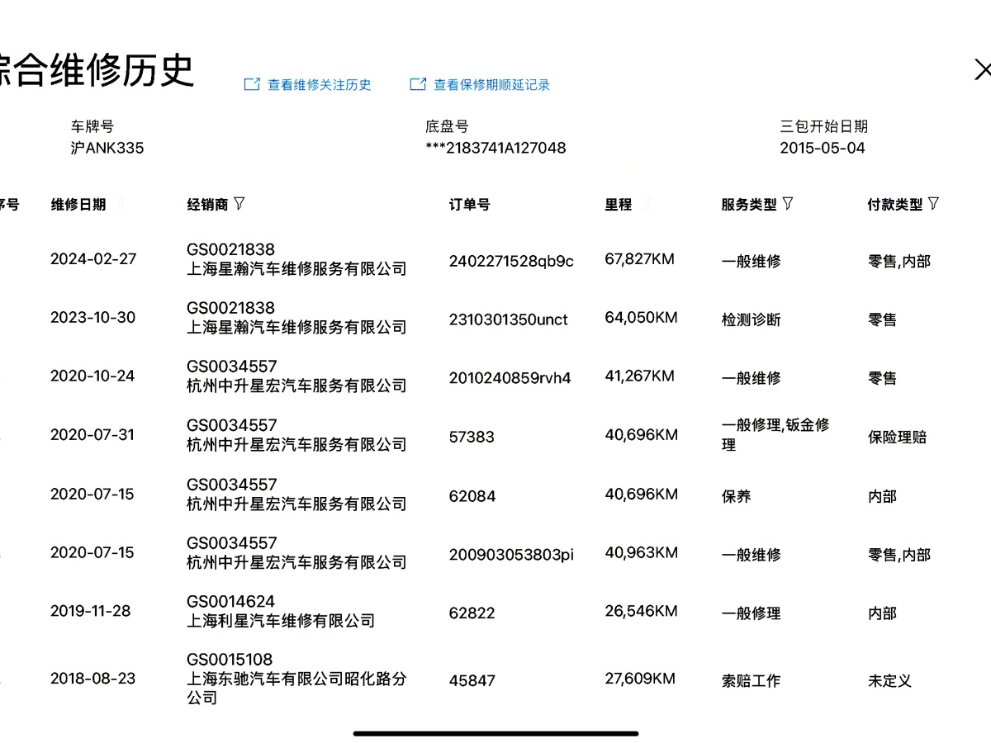Tap the home indicator bar
This screenshot has height=743, width=991.
[495, 733]
